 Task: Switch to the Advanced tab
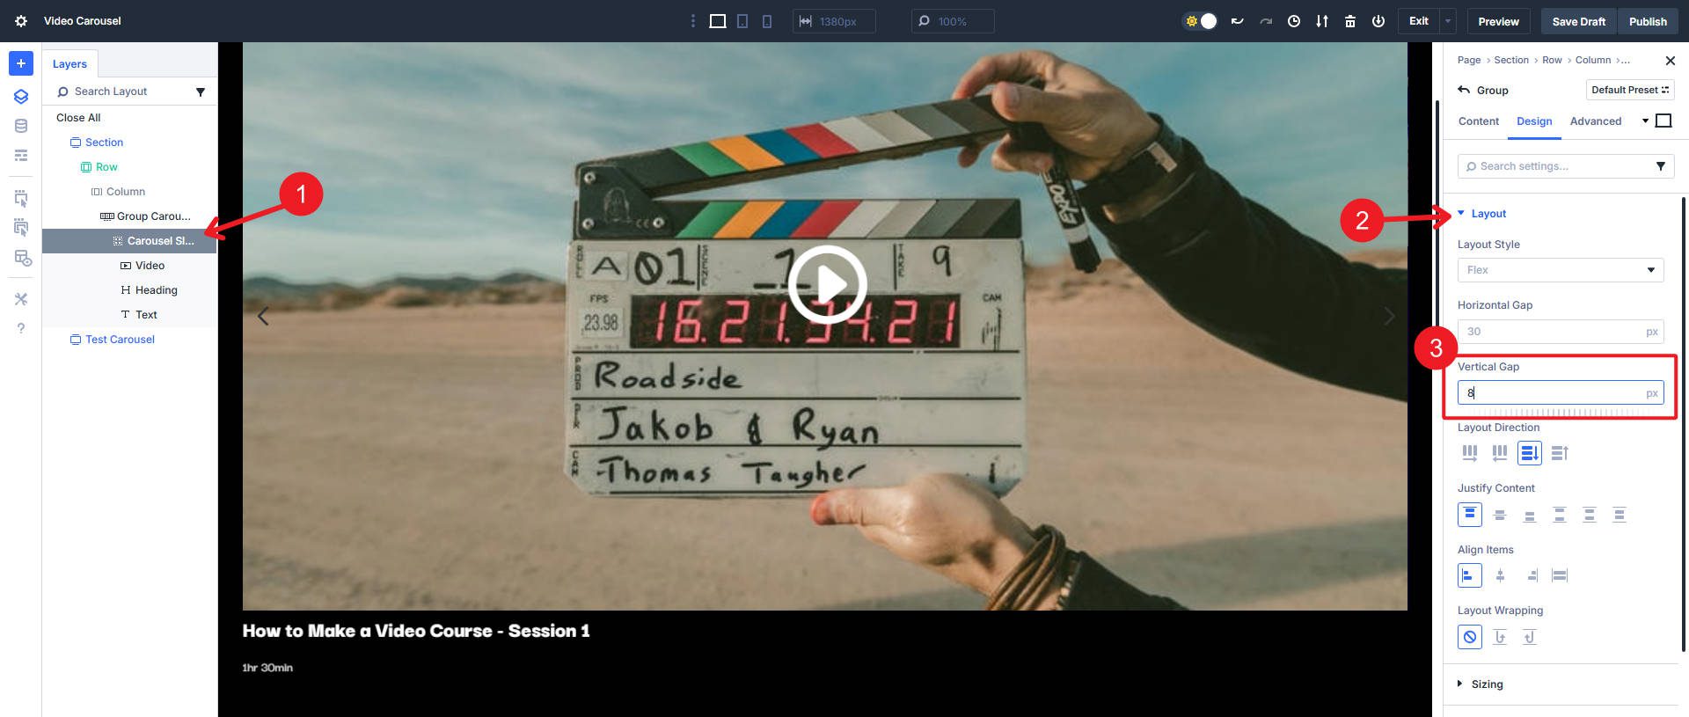(x=1595, y=121)
